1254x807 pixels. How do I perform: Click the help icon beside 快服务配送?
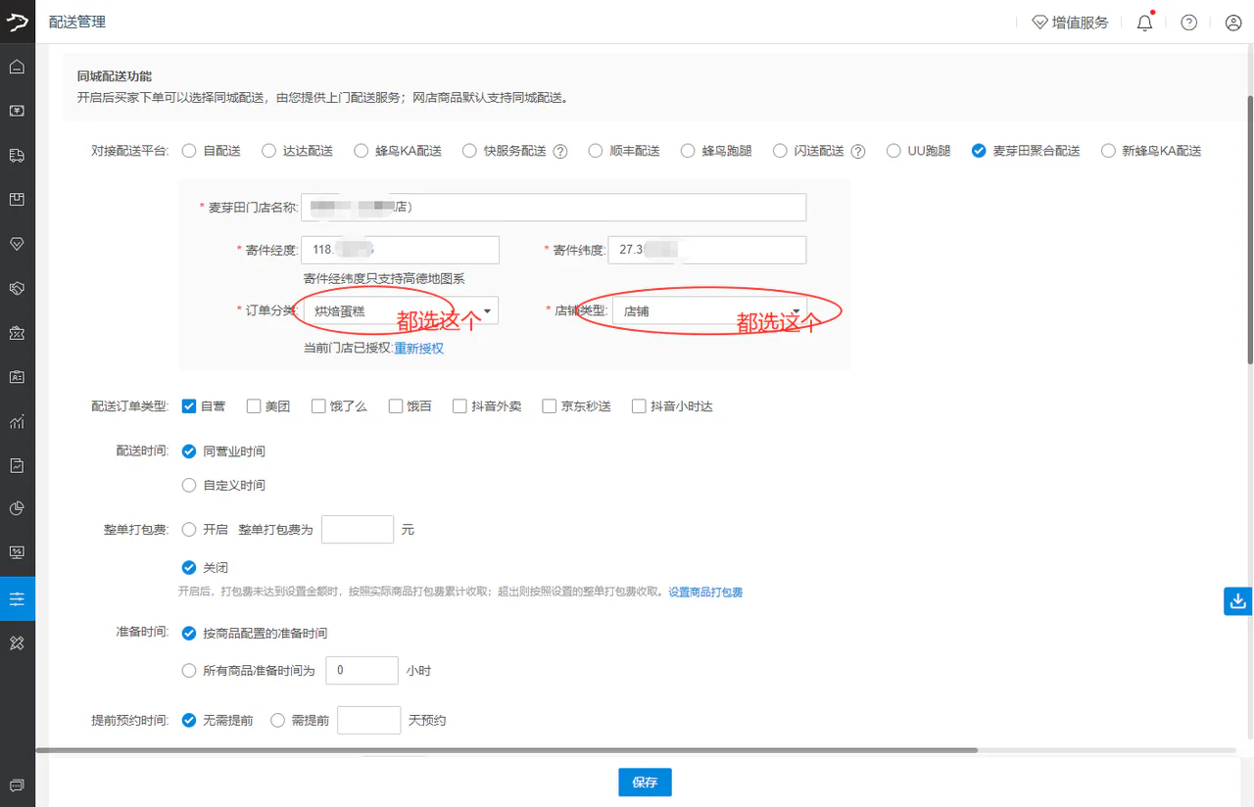coord(560,151)
